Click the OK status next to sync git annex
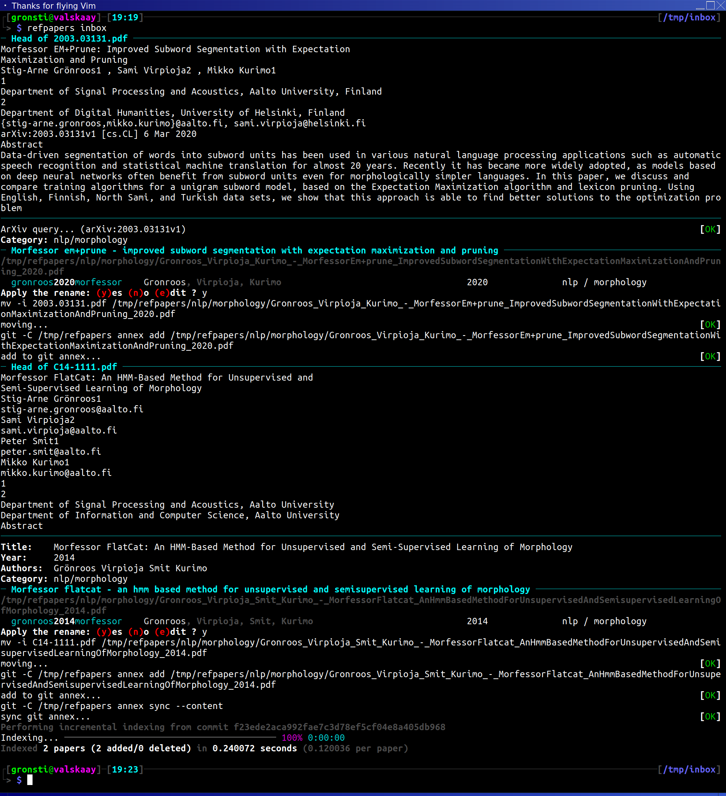This screenshot has height=796, width=726. (710, 716)
